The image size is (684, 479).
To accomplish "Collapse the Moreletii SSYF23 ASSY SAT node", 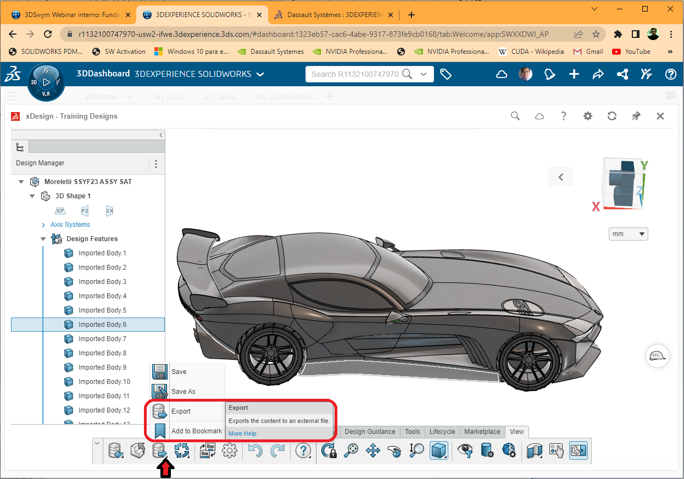I will pyautogui.click(x=21, y=182).
